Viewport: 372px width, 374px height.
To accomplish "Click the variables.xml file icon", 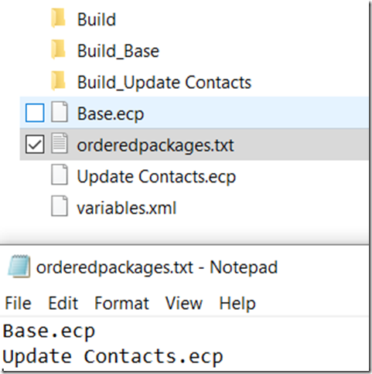I will pyautogui.click(x=60, y=206).
